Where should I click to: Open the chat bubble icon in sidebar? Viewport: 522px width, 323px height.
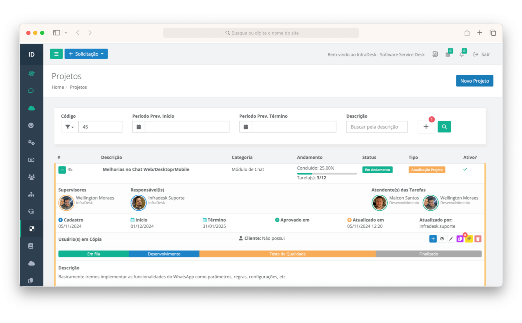coord(31,91)
